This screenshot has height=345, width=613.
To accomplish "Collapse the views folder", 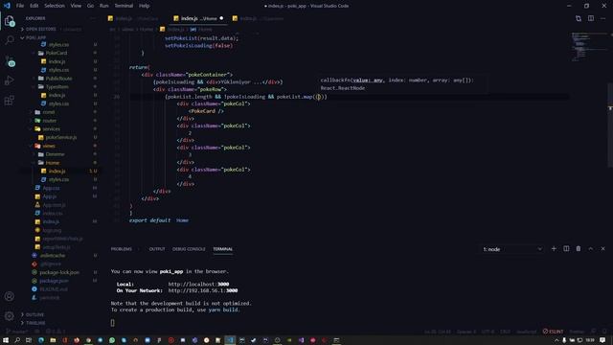I will 49,146.
